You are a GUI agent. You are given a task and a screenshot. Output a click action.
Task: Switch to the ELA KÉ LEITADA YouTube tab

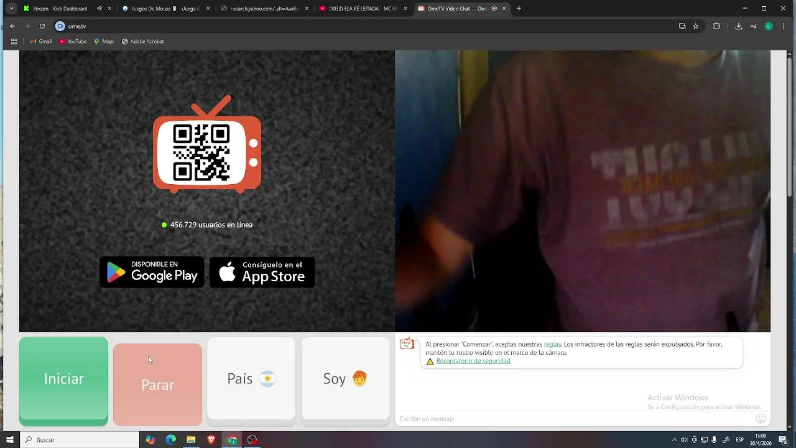(363, 9)
